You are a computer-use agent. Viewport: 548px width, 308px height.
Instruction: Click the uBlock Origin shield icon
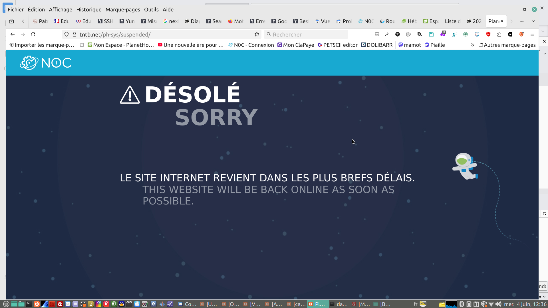488,34
